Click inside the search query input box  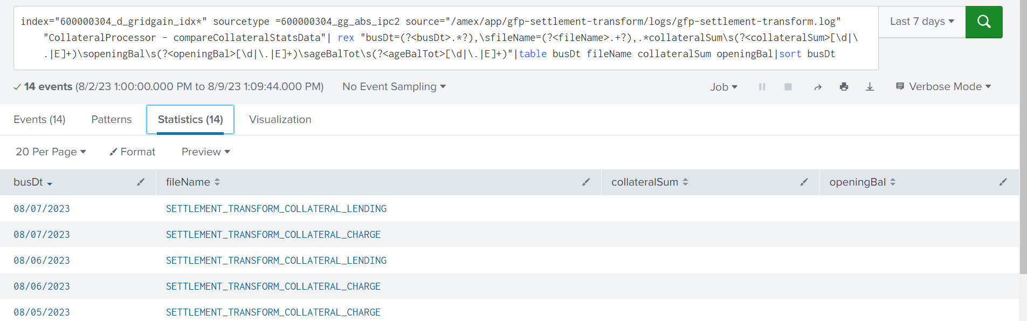pos(446,38)
